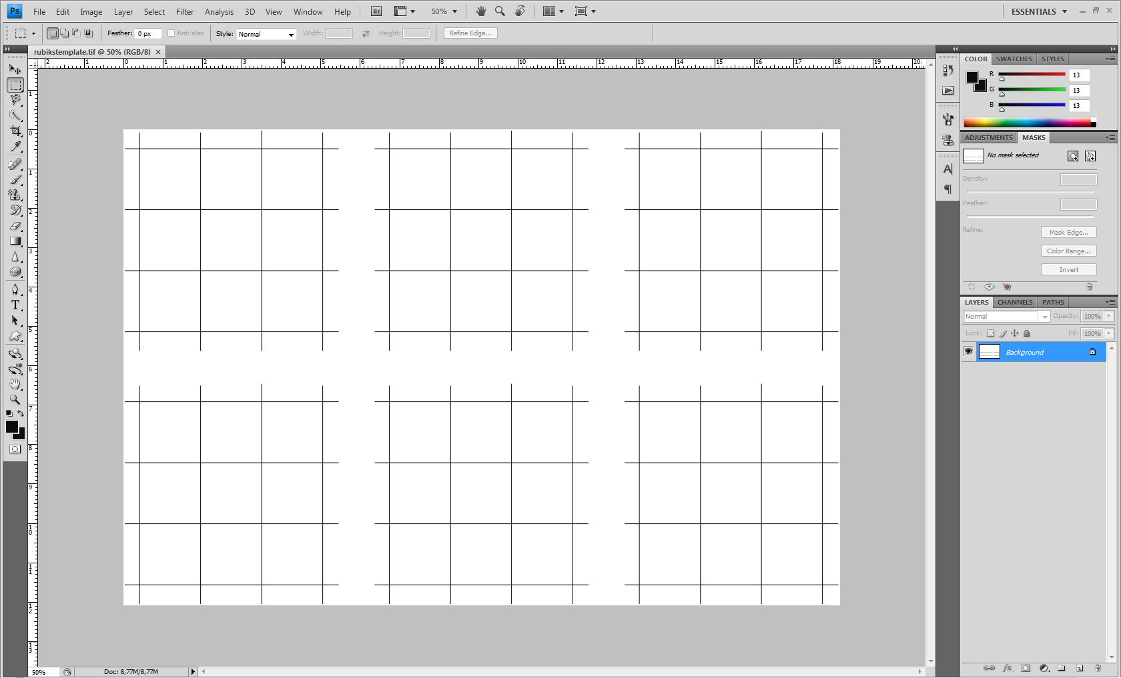Open the Color panel options menu
The width and height of the screenshot is (1121, 678).
[1110, 59]
